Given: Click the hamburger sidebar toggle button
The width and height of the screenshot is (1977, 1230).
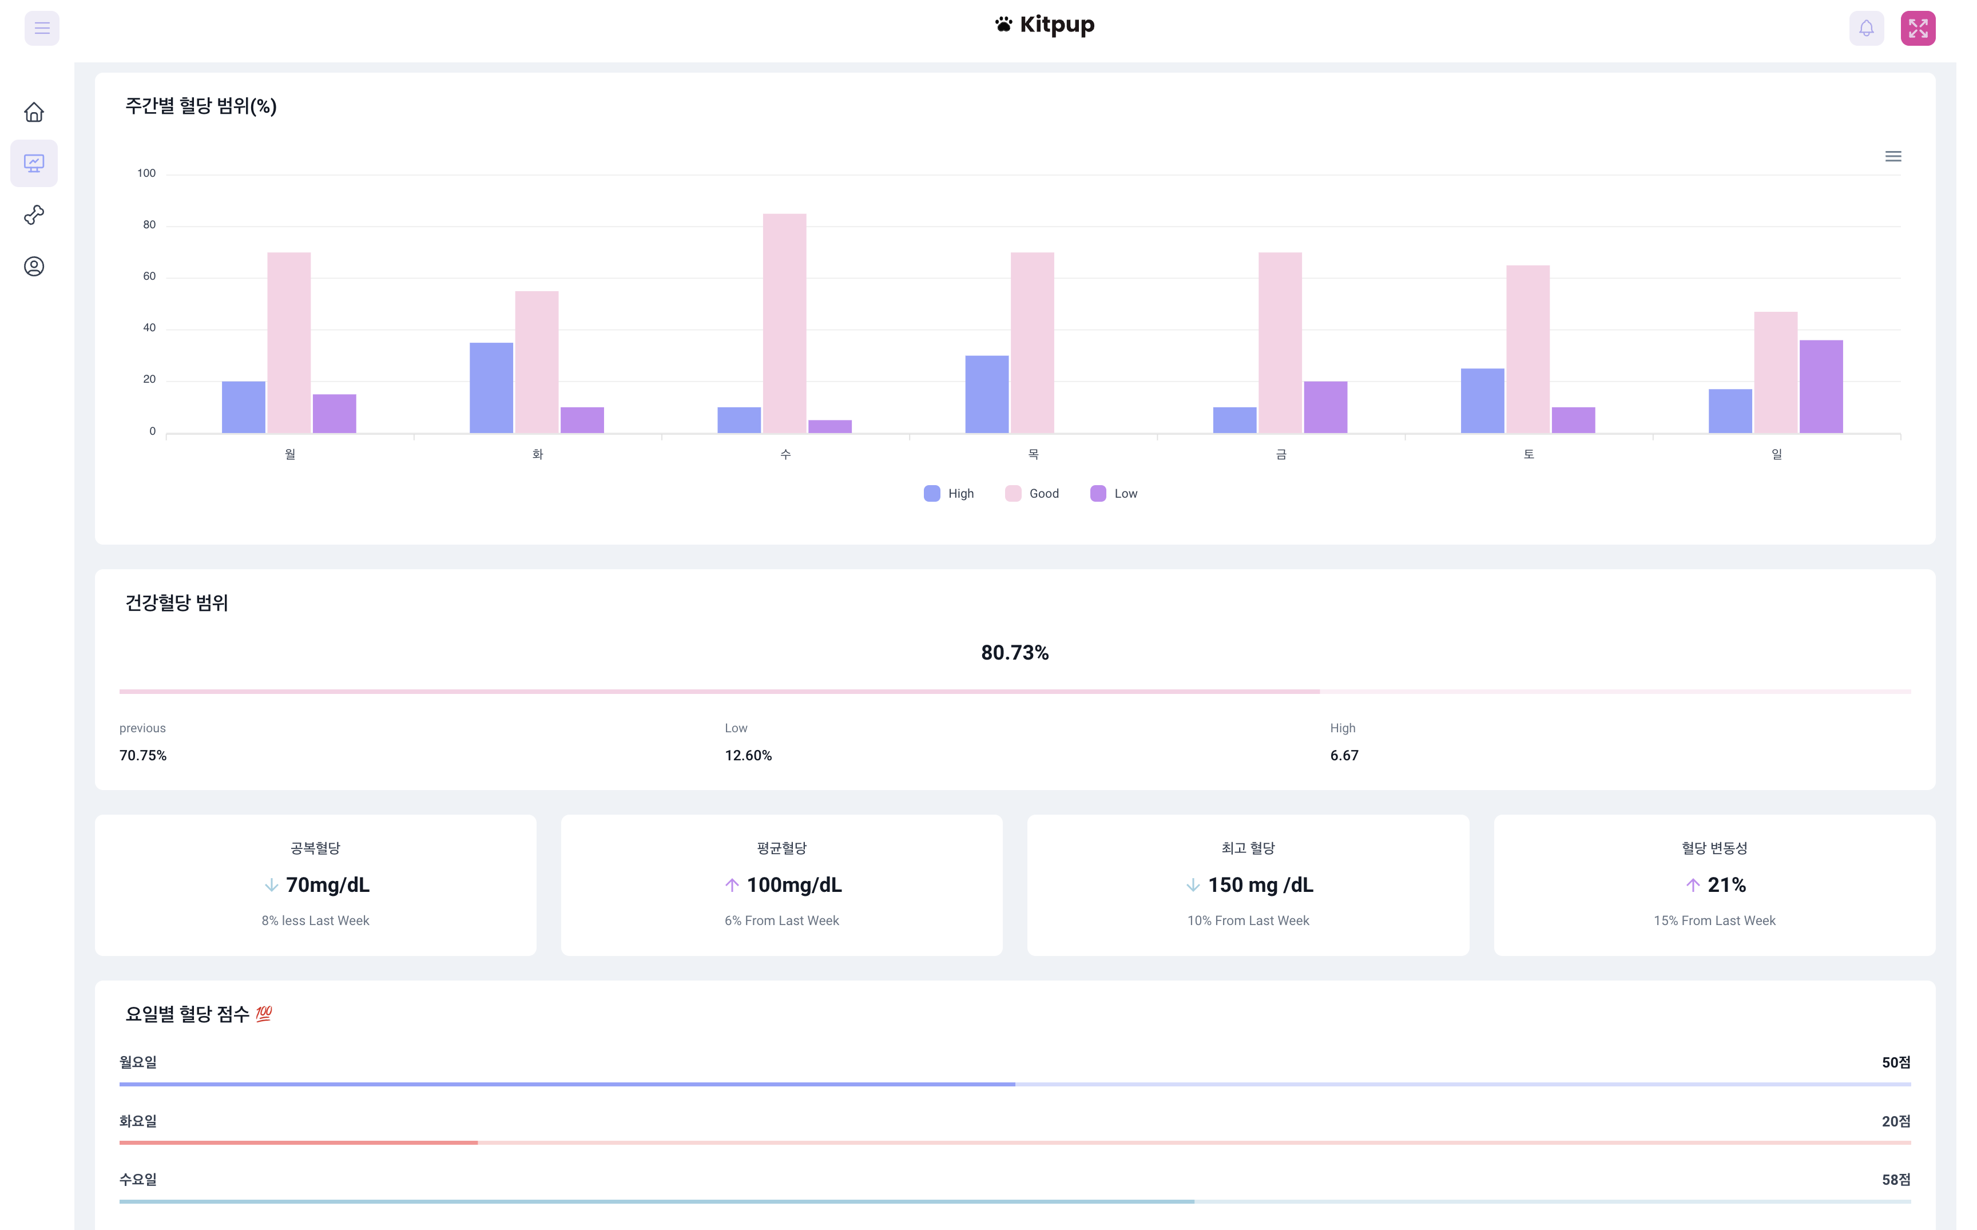Looking at the screenshot, I should (x=42, y=29).
